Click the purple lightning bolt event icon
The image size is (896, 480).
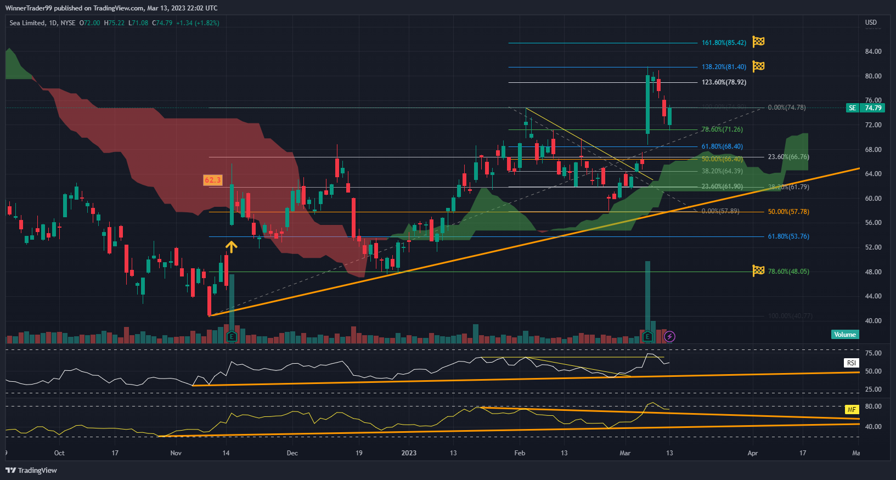[x=669, y=336]
